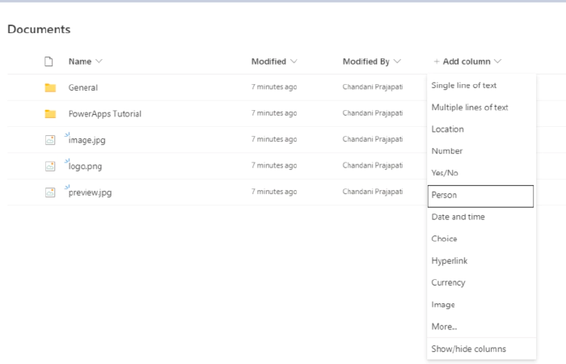Pick the Number column type
The width and height of the screenshot is (566, 364).
click(x=447, y=151)
